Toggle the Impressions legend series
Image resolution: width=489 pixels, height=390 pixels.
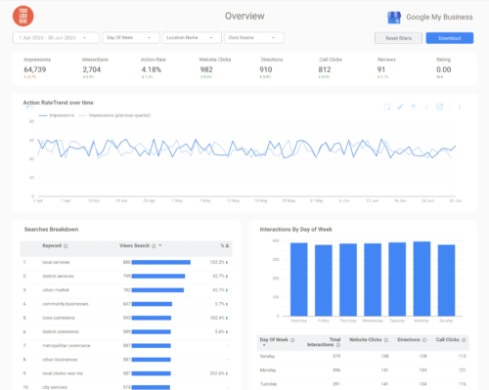click(x=57, y=115)
